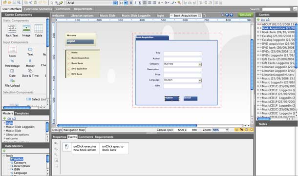Align text left in the toolbar

click(x=145, y=2)
